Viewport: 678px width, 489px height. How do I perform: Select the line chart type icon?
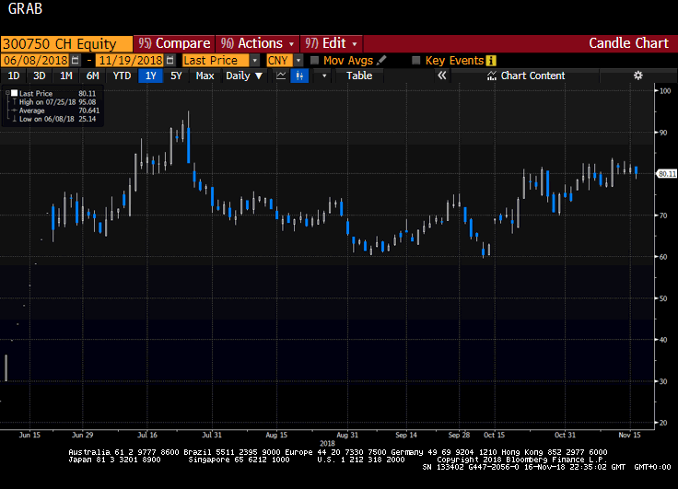coord(281,76)
